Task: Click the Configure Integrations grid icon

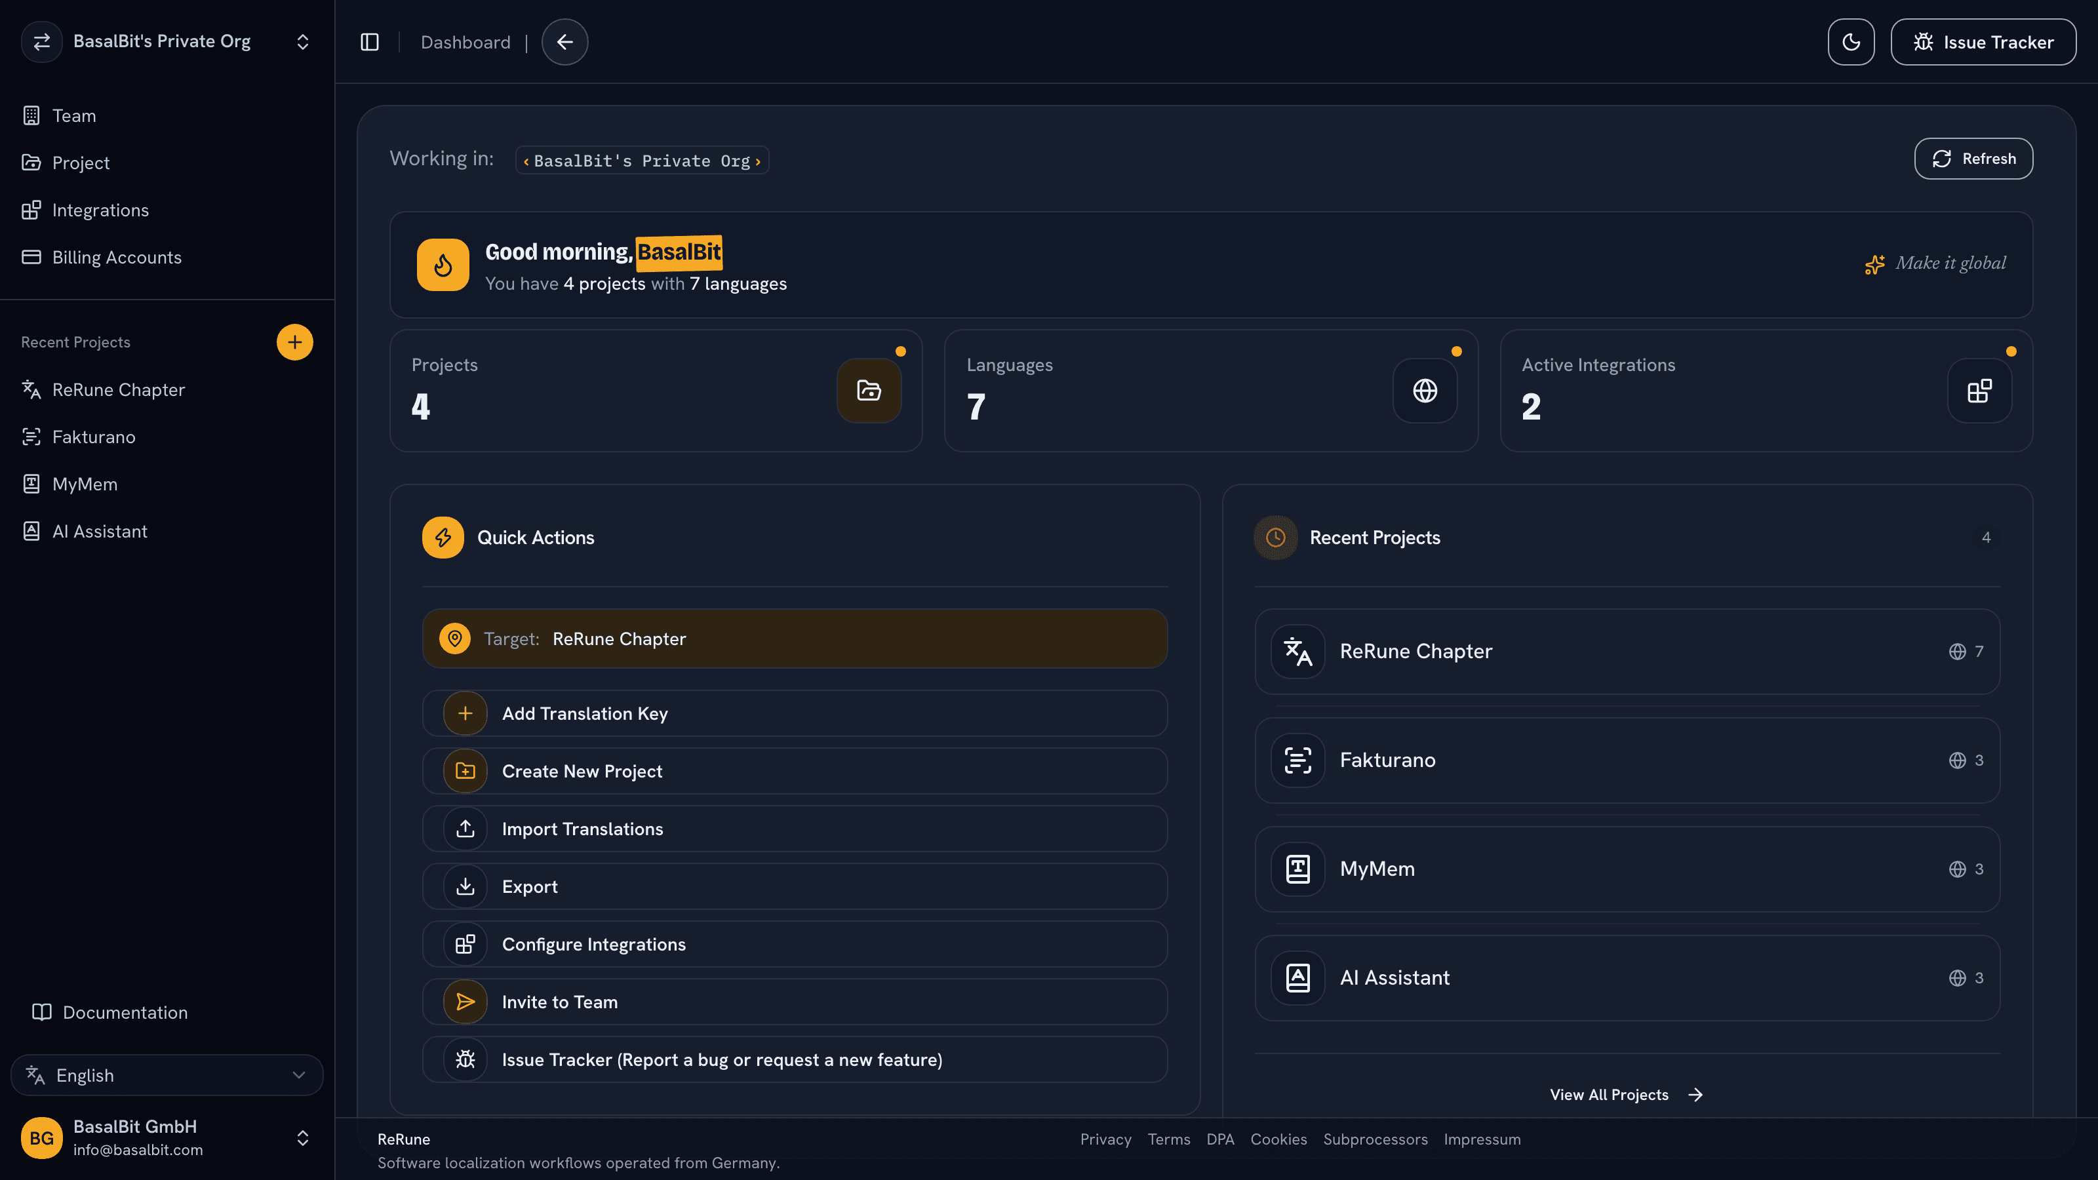Action: tap(465, 945)
